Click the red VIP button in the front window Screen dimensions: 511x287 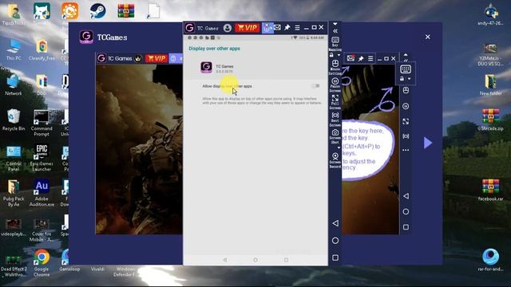(x=248, y=28)
